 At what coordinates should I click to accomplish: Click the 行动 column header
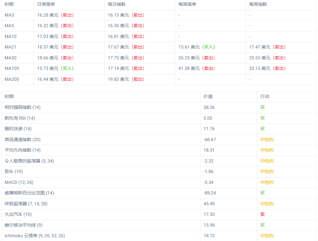[x=265, y=96]
